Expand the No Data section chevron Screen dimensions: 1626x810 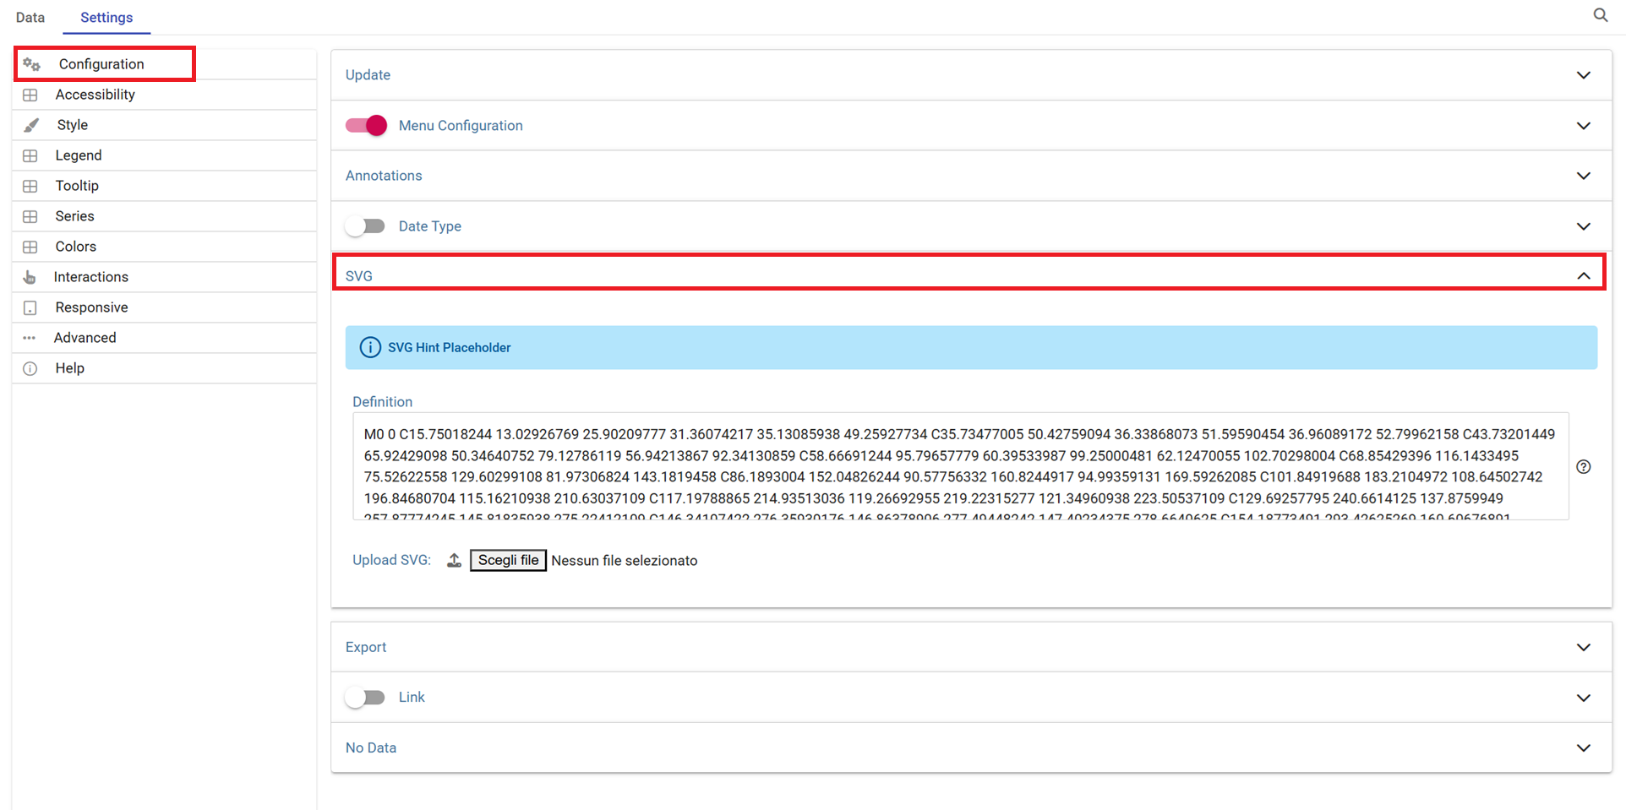(1584, 747)
